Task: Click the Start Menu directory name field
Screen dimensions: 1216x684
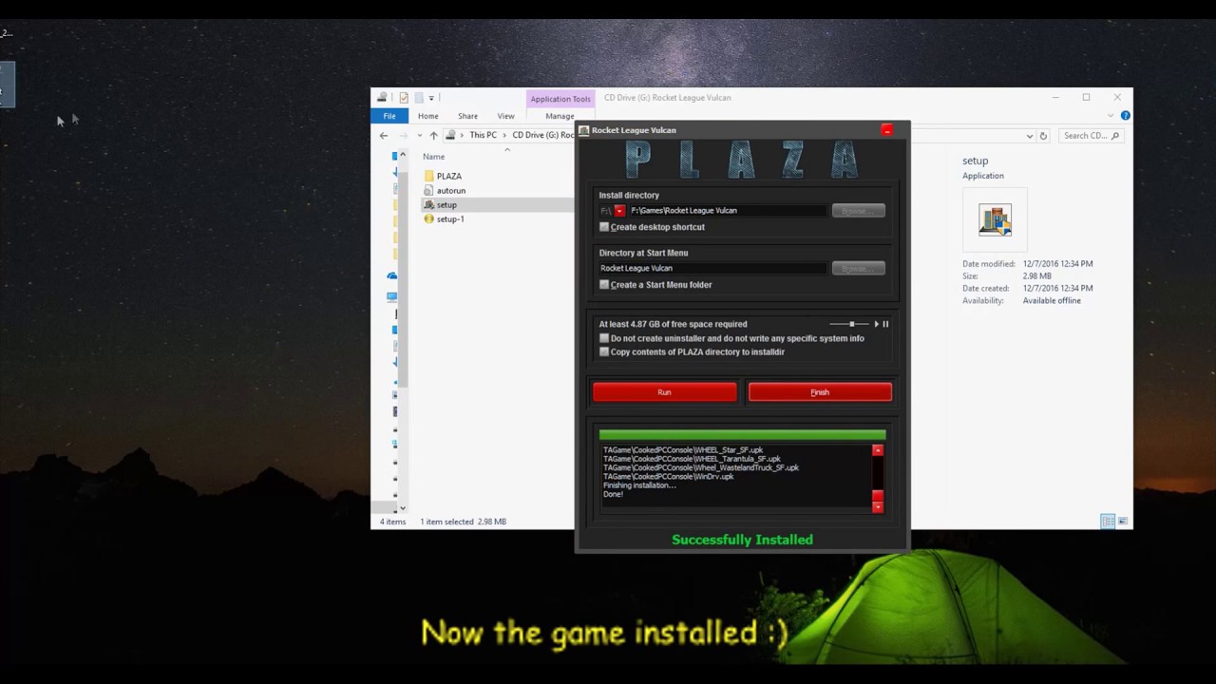Action: [712, 269]
